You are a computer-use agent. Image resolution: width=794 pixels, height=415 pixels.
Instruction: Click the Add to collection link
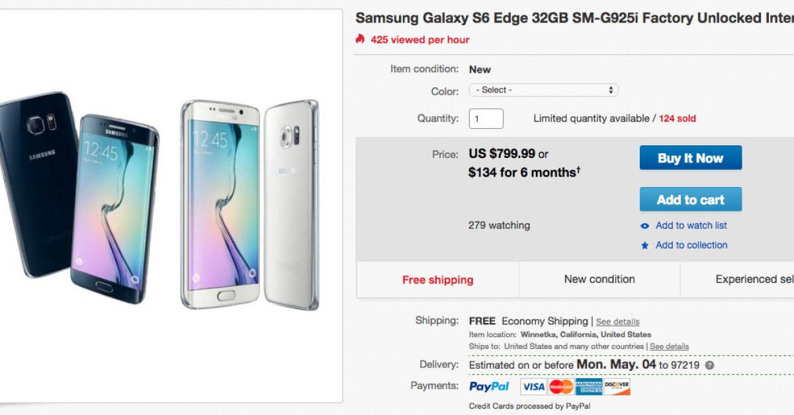point(691,245)
